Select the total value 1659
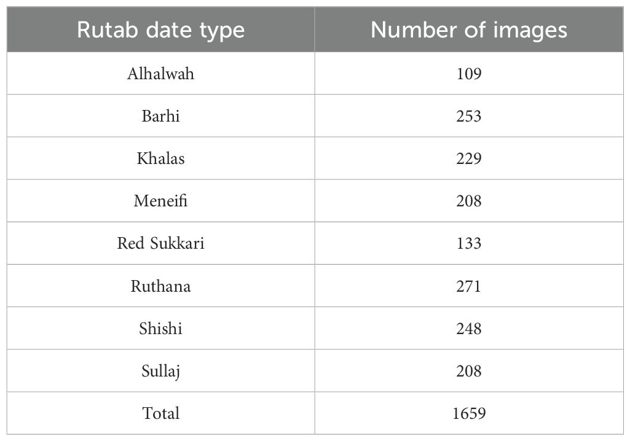630x441 pixels. (469, 413)
